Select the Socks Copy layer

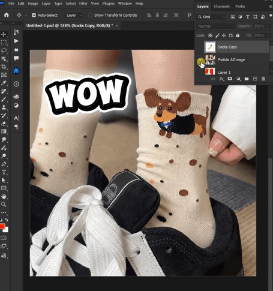[x=236, y=47]
